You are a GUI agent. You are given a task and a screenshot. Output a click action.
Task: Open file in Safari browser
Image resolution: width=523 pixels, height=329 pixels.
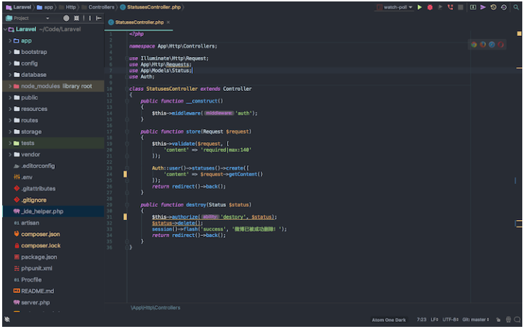click(x=492, y=44)
